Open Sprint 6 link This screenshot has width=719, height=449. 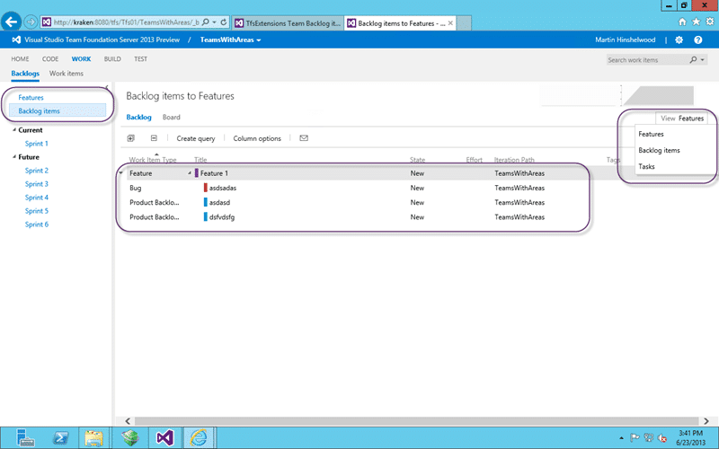(x=37, y=224)
